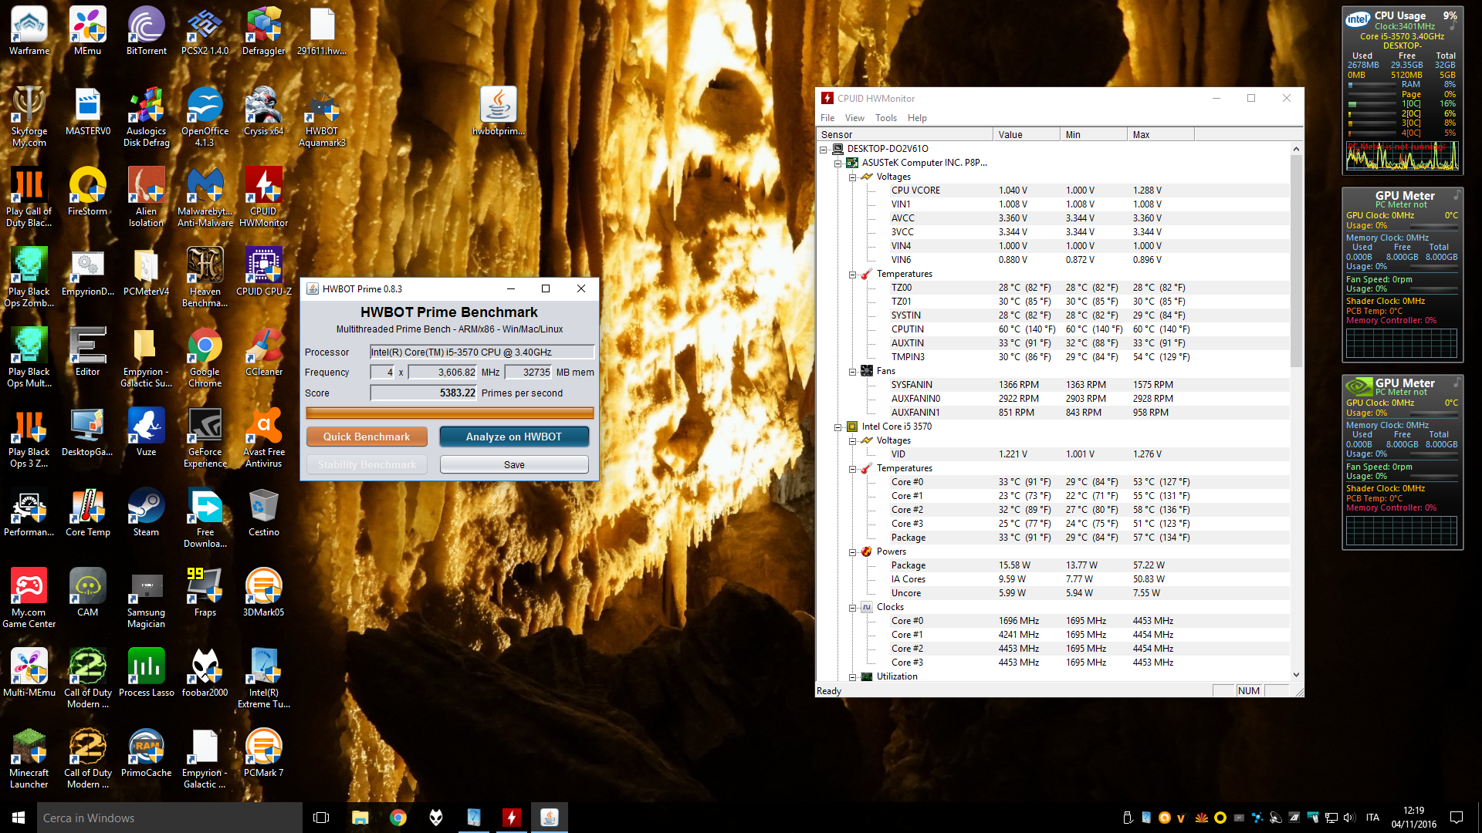Image resolution: width=1482 pixels, height=833 pixels.
Task: Select the PrimoCache desktop icon
Action: coord(147,754)
